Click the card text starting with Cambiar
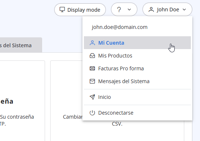200x141 pixels. 73,117
